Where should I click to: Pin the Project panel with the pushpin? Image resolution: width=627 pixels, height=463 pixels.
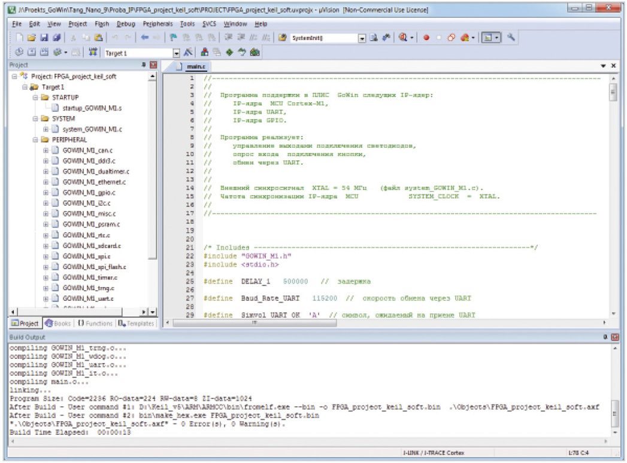pos(144,65)
